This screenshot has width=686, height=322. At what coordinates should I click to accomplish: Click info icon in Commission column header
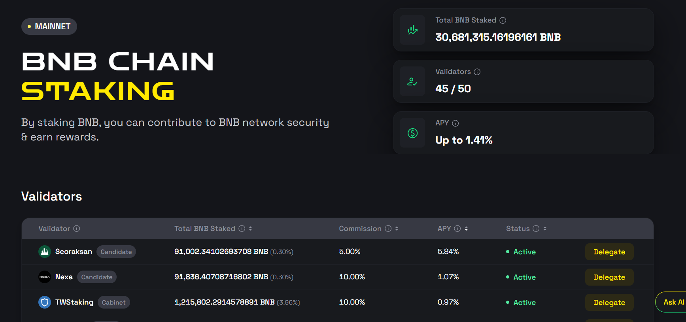point(388,228)
